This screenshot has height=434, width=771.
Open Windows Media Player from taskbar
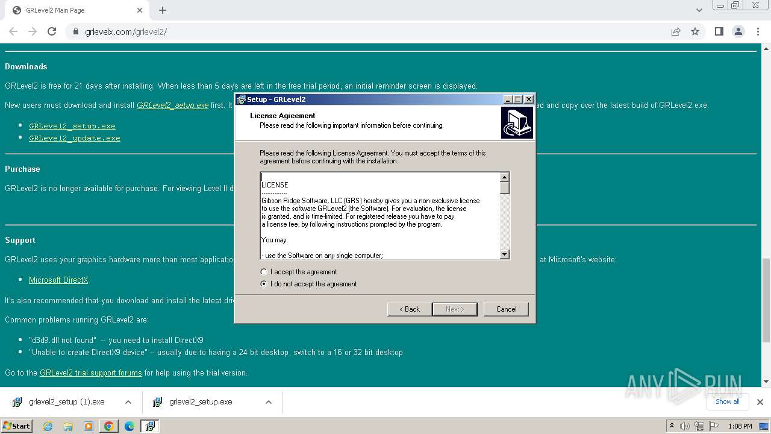(89, 426)
